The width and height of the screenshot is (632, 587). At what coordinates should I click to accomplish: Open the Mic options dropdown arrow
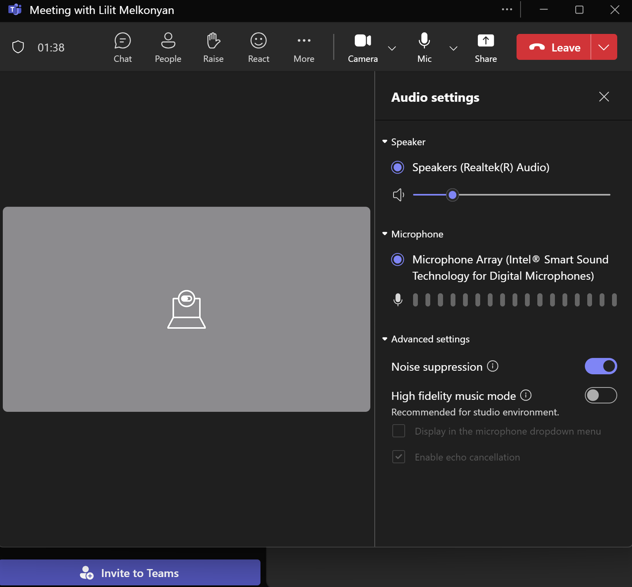point(453,48)
